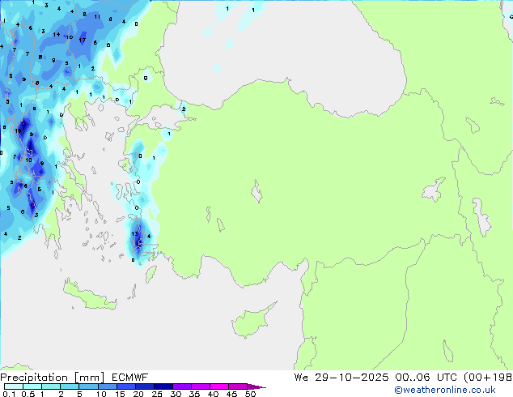Screen dimensions: 513x397
Task: Click the 'We 29-10-2025' date label
Action: (x=341, y=378)
